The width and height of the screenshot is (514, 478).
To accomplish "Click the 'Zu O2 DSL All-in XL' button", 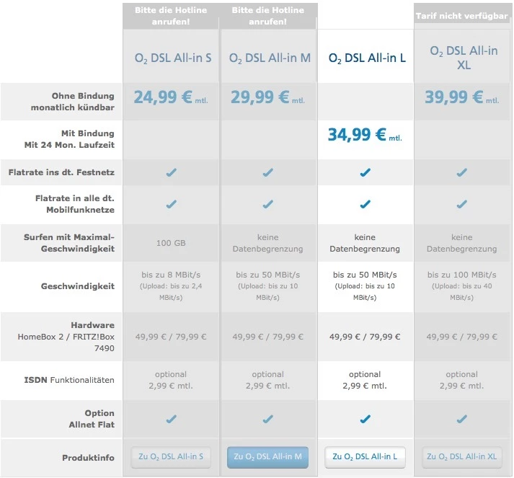I will pos(461,456).
